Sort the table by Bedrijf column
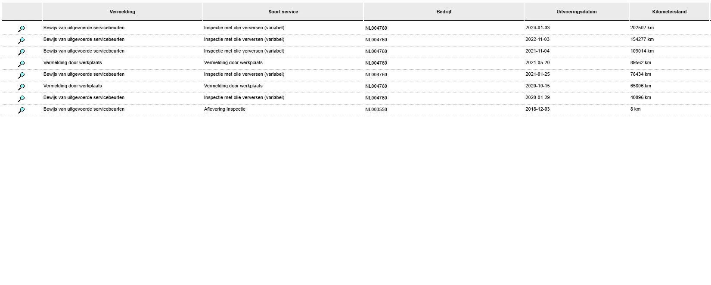 (x=444, y=12)
